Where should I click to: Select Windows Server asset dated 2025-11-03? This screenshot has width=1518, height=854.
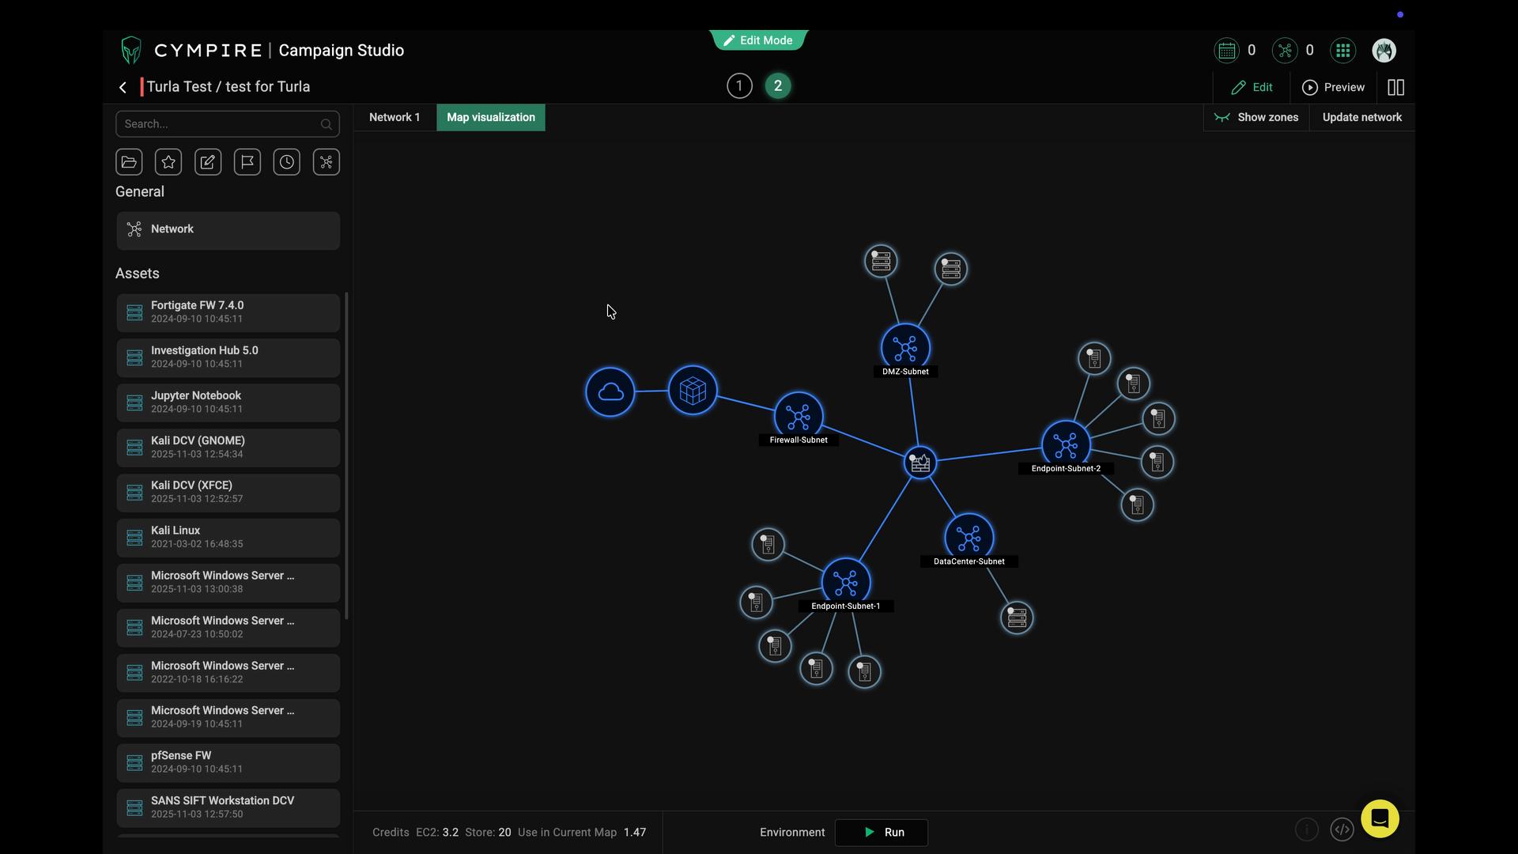(x=228, y=583)
